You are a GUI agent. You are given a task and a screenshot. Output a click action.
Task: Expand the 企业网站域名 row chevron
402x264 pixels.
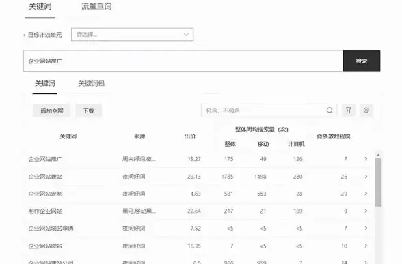click(x=366, y=246)
